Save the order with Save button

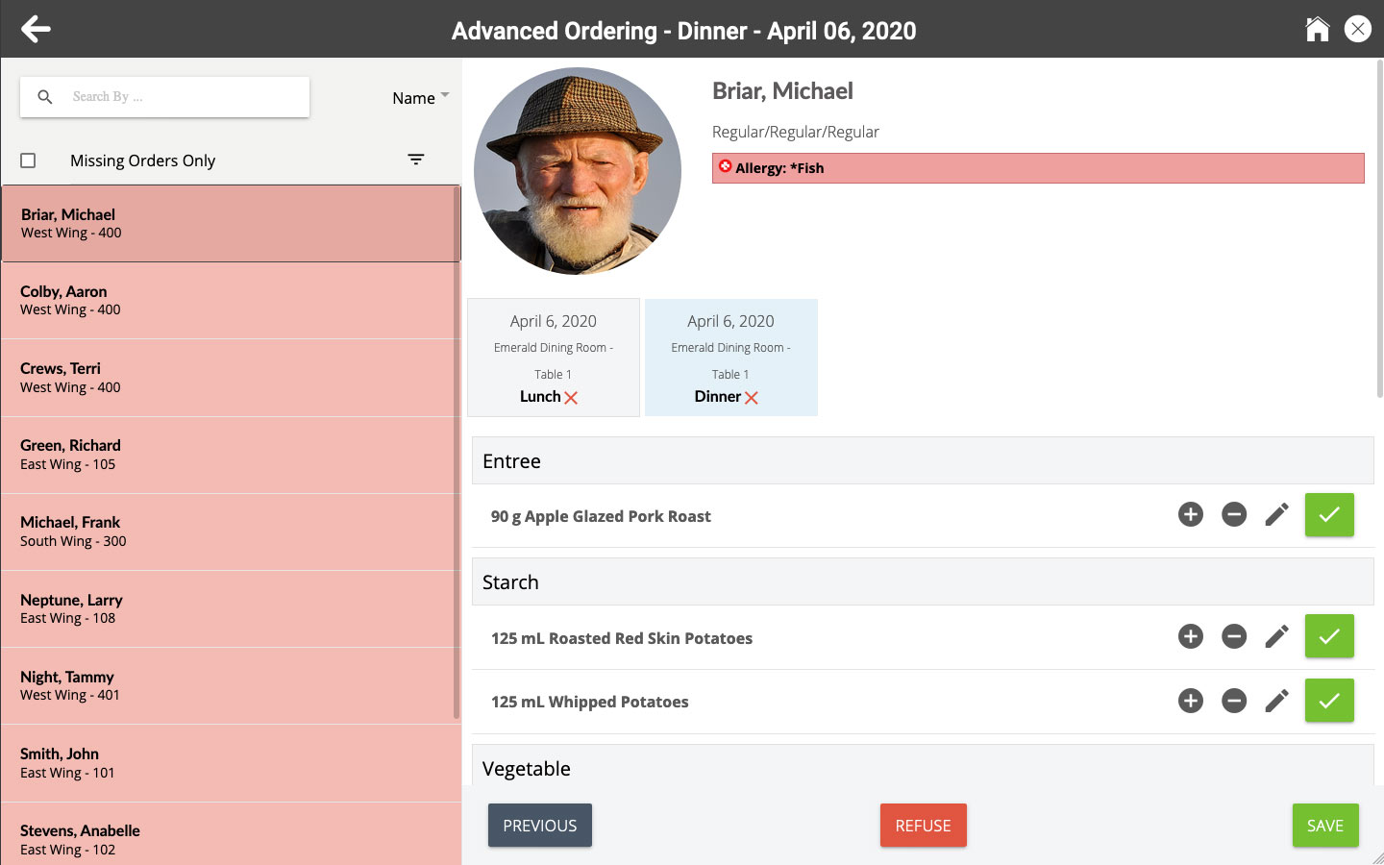click(x=1324, y=826)
